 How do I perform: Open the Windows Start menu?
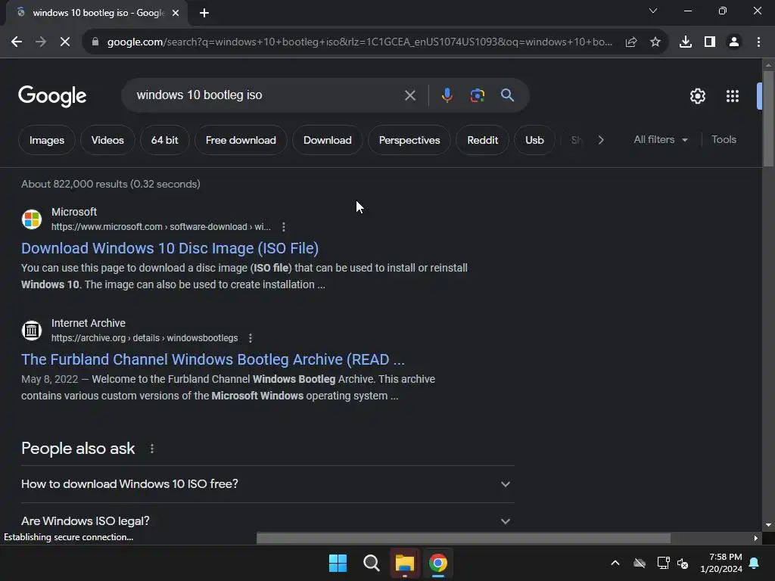(338, 563)
